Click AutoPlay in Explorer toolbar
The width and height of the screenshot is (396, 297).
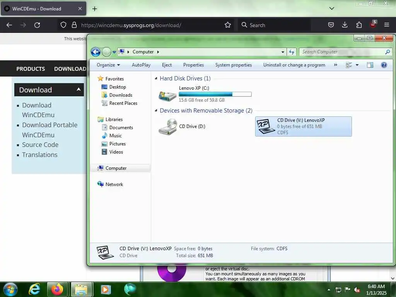[x=141, y=65]
